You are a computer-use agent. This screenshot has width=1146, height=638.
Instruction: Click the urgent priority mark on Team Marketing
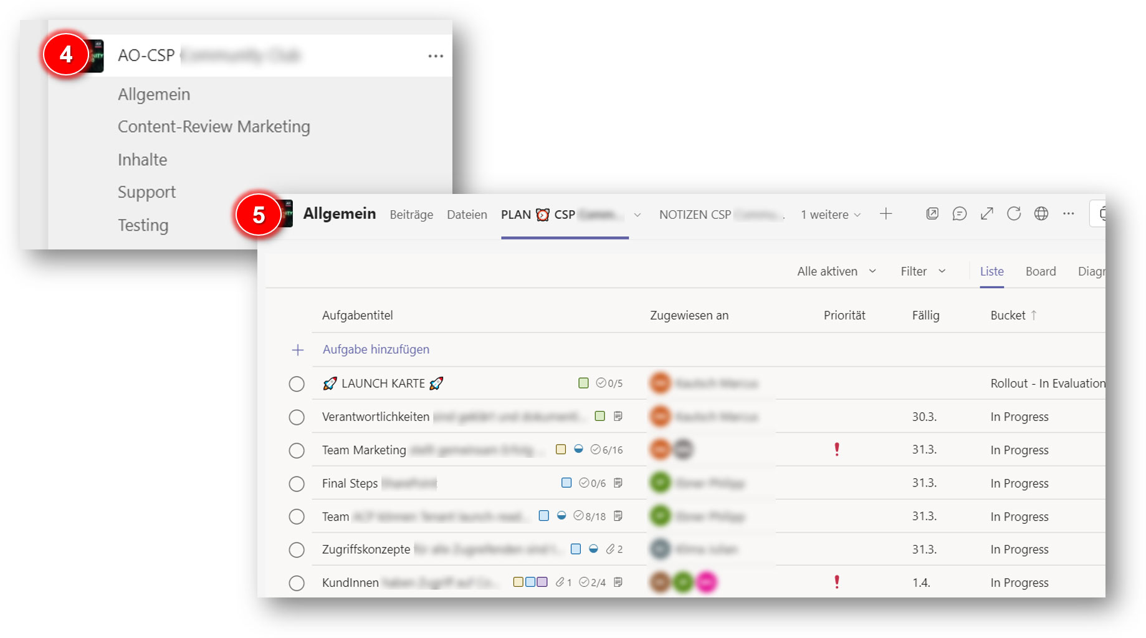[837, 449]
